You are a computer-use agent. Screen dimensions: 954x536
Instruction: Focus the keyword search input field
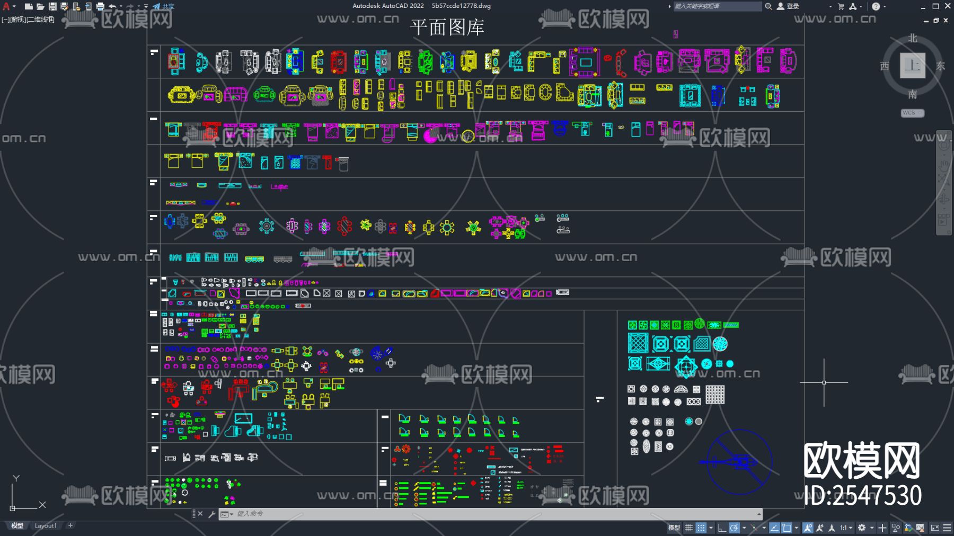[x=718, y=6]
